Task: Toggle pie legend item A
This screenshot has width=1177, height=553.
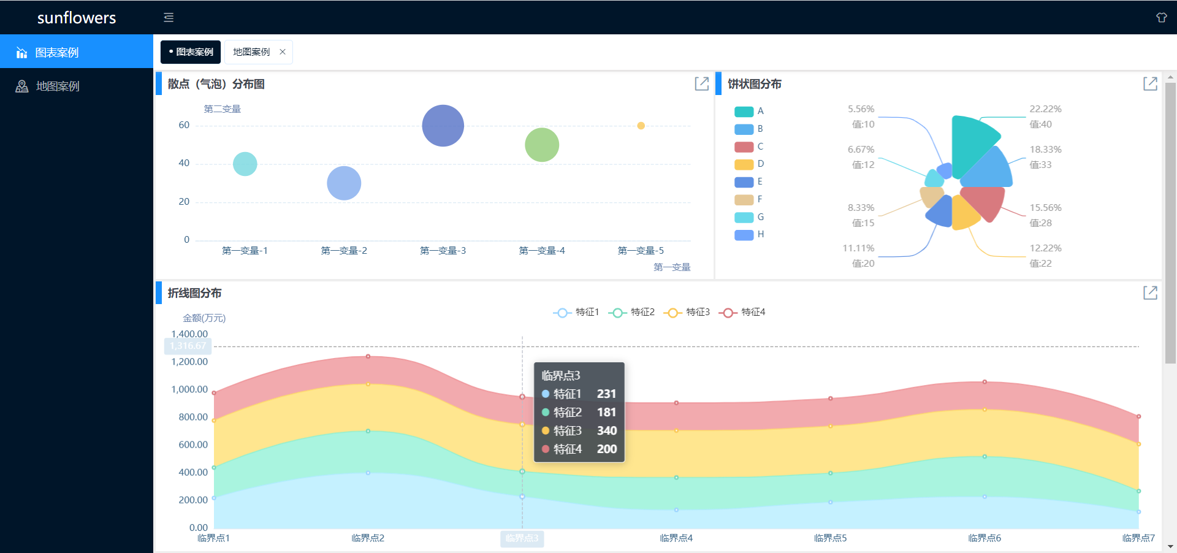Action: (x=749, y=111)
